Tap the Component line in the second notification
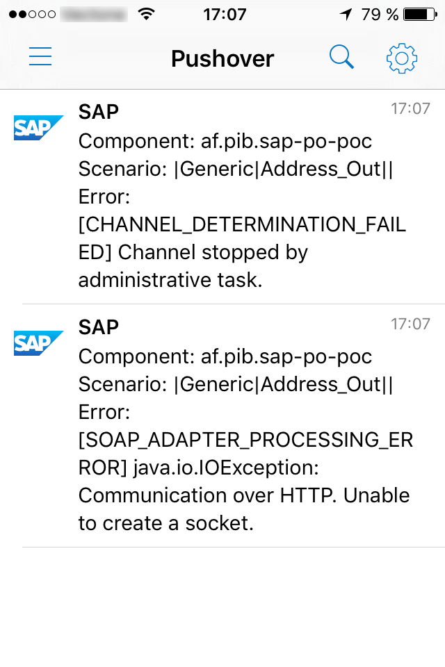 pyautogui.click(x=225, y=356)
